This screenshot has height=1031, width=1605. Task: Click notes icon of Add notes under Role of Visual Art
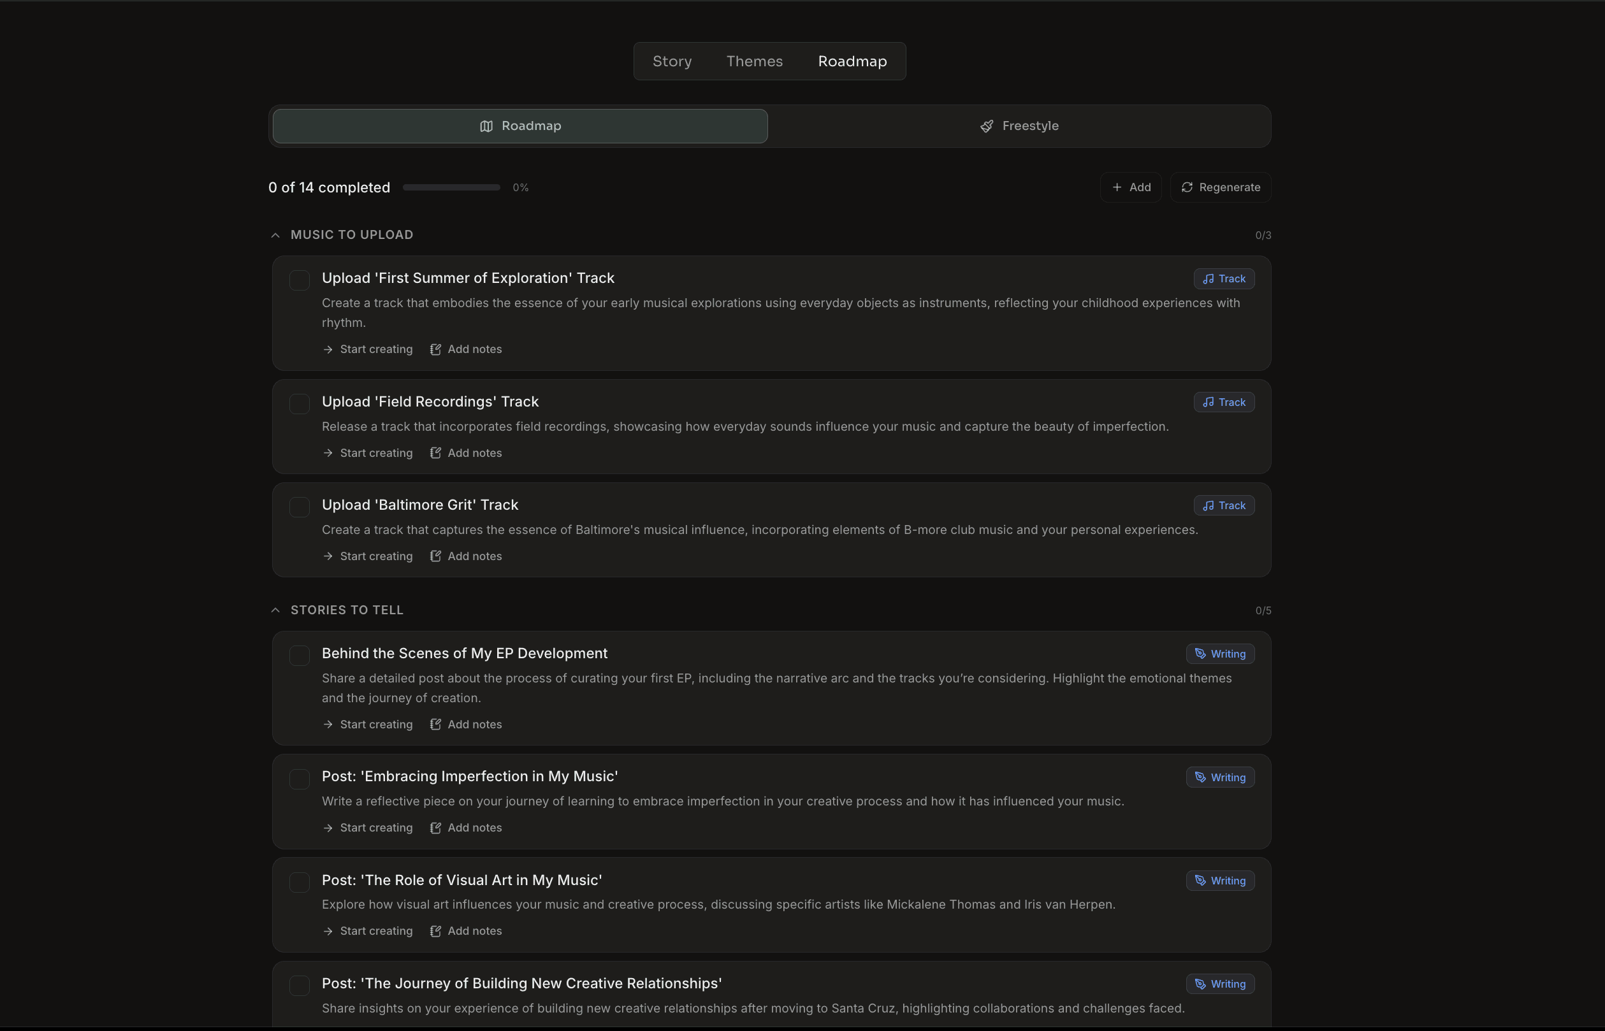pyautogui.click(x=435, y=931)
